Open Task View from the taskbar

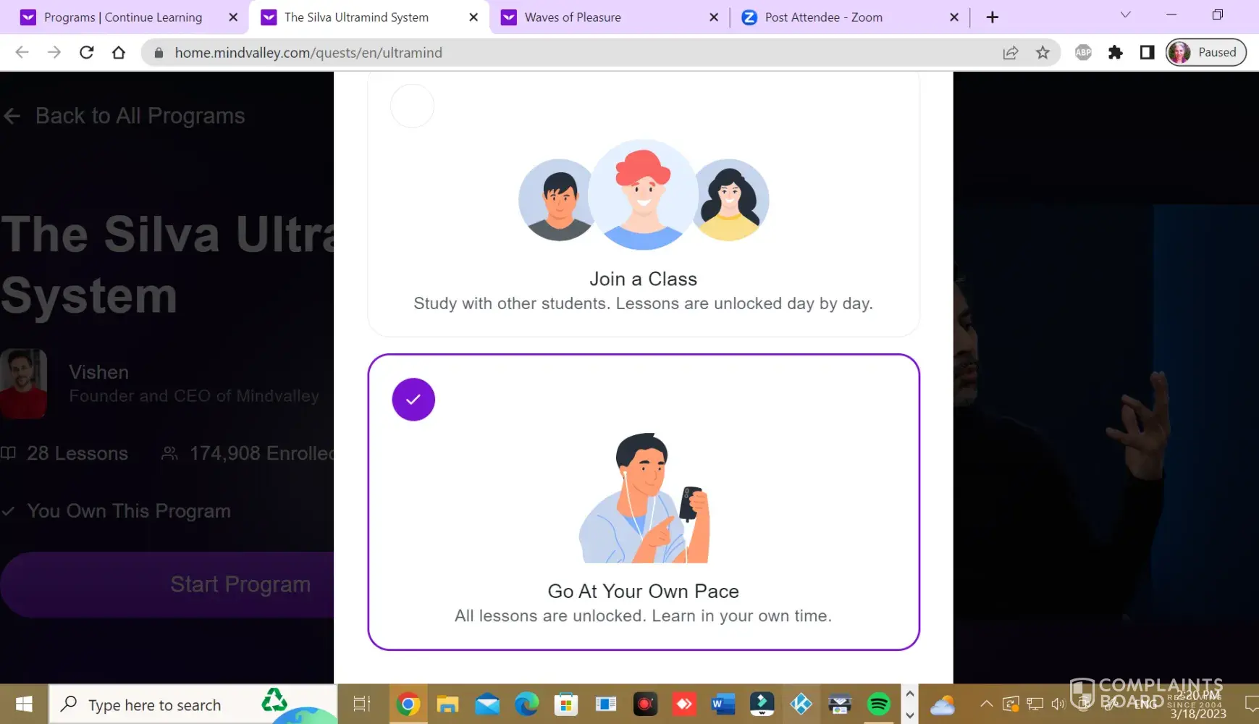(x=361, y=704)
